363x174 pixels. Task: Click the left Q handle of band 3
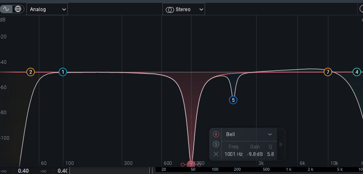[x=183, y=165]
